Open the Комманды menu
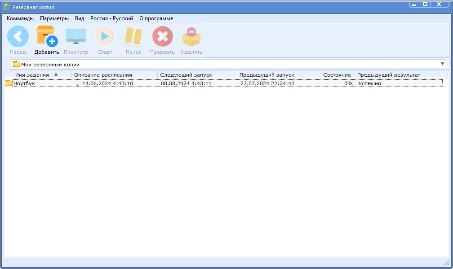Screen dimensions: 453x269 coord(20,18)
